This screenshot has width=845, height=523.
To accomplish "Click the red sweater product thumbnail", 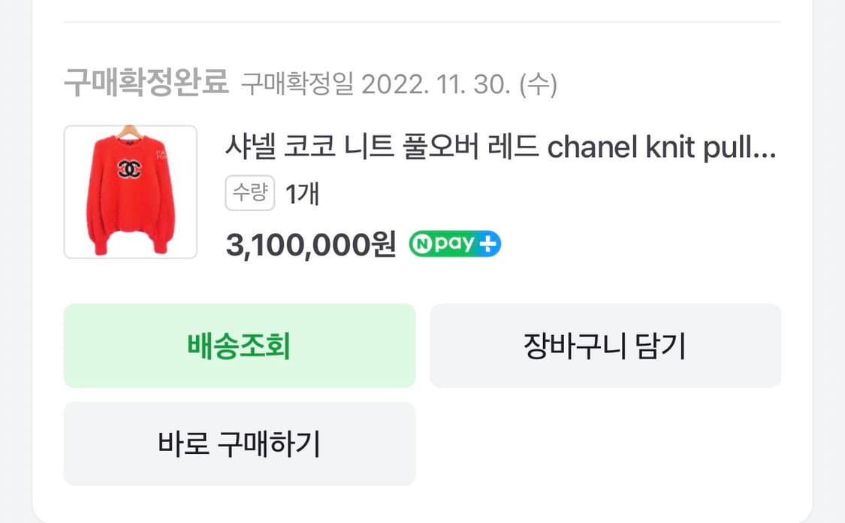I will pyautogui.click(x=130, y=192).
